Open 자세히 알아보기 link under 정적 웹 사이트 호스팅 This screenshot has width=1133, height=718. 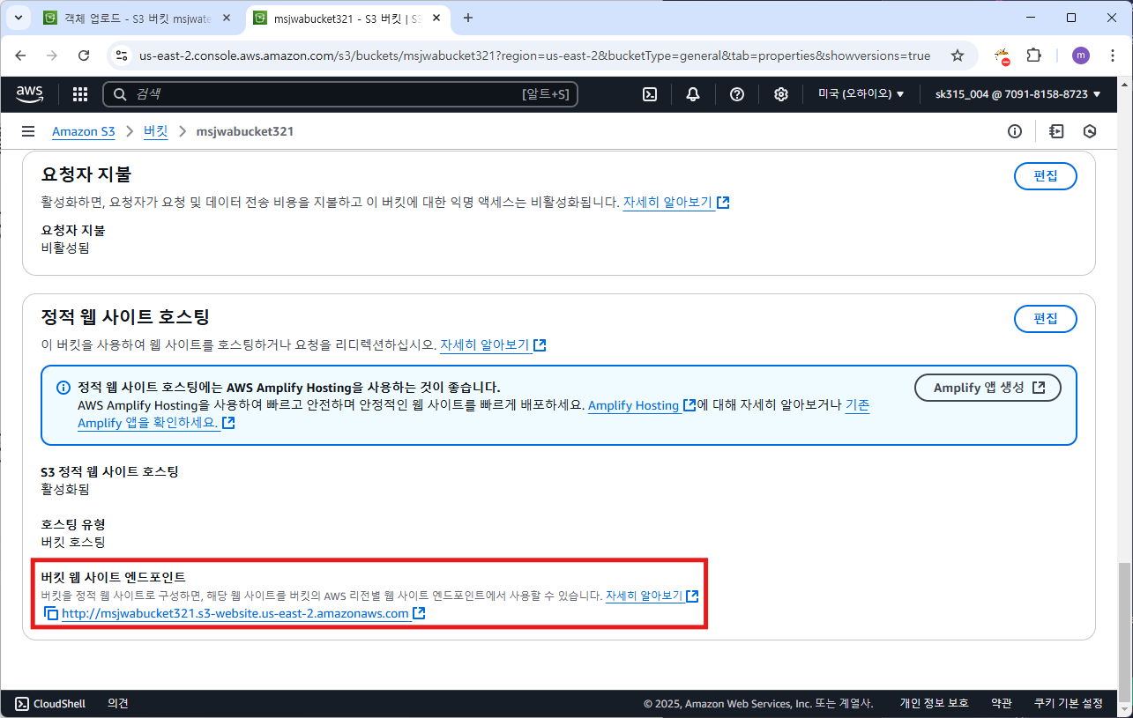[493, 345]
